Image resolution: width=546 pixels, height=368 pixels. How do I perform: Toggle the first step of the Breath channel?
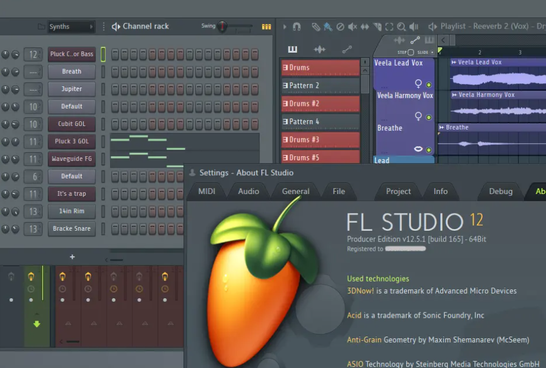(x=115, y=72)
